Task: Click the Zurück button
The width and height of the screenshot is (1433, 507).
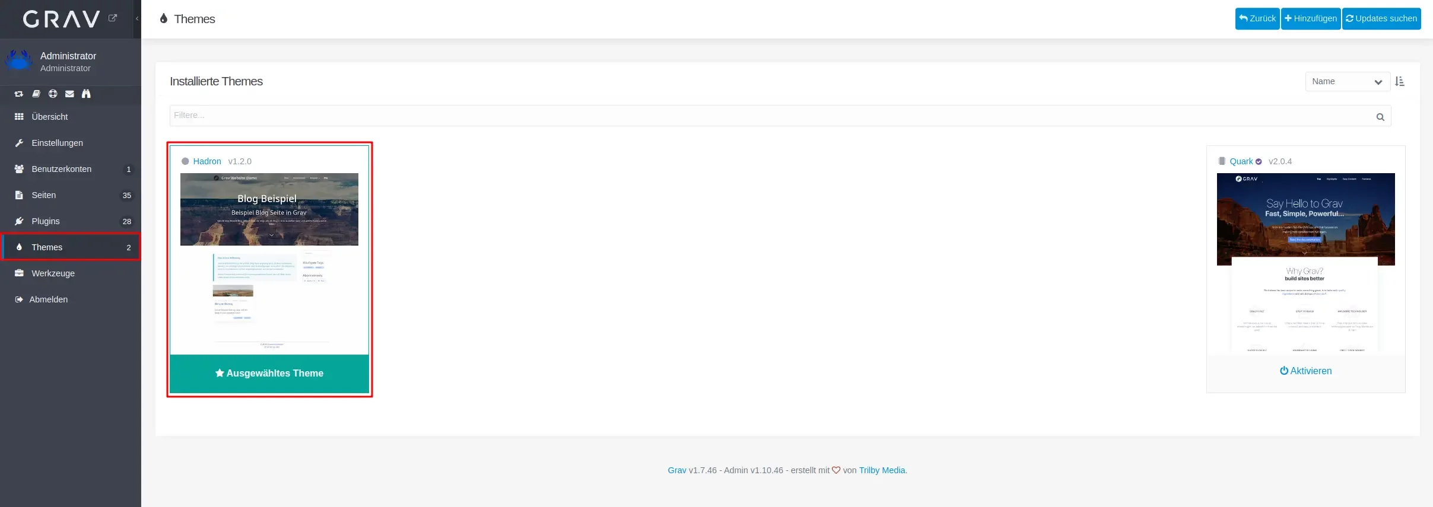Action: click(1257, 18)
